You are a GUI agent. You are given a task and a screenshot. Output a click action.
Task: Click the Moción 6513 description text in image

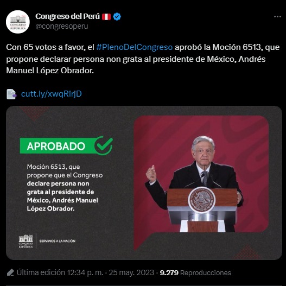pos(65,188)
